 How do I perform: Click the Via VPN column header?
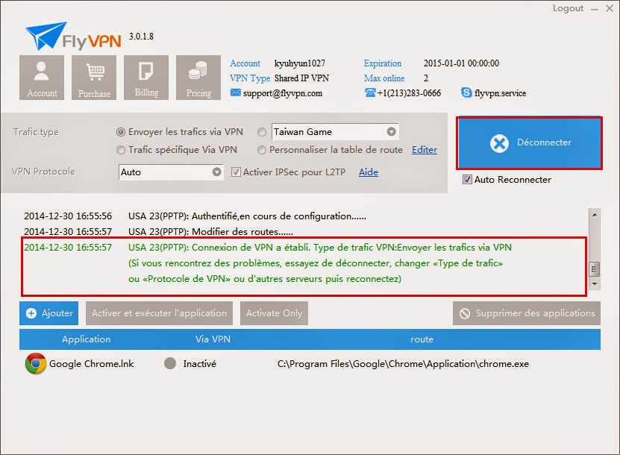pos(213,339)
